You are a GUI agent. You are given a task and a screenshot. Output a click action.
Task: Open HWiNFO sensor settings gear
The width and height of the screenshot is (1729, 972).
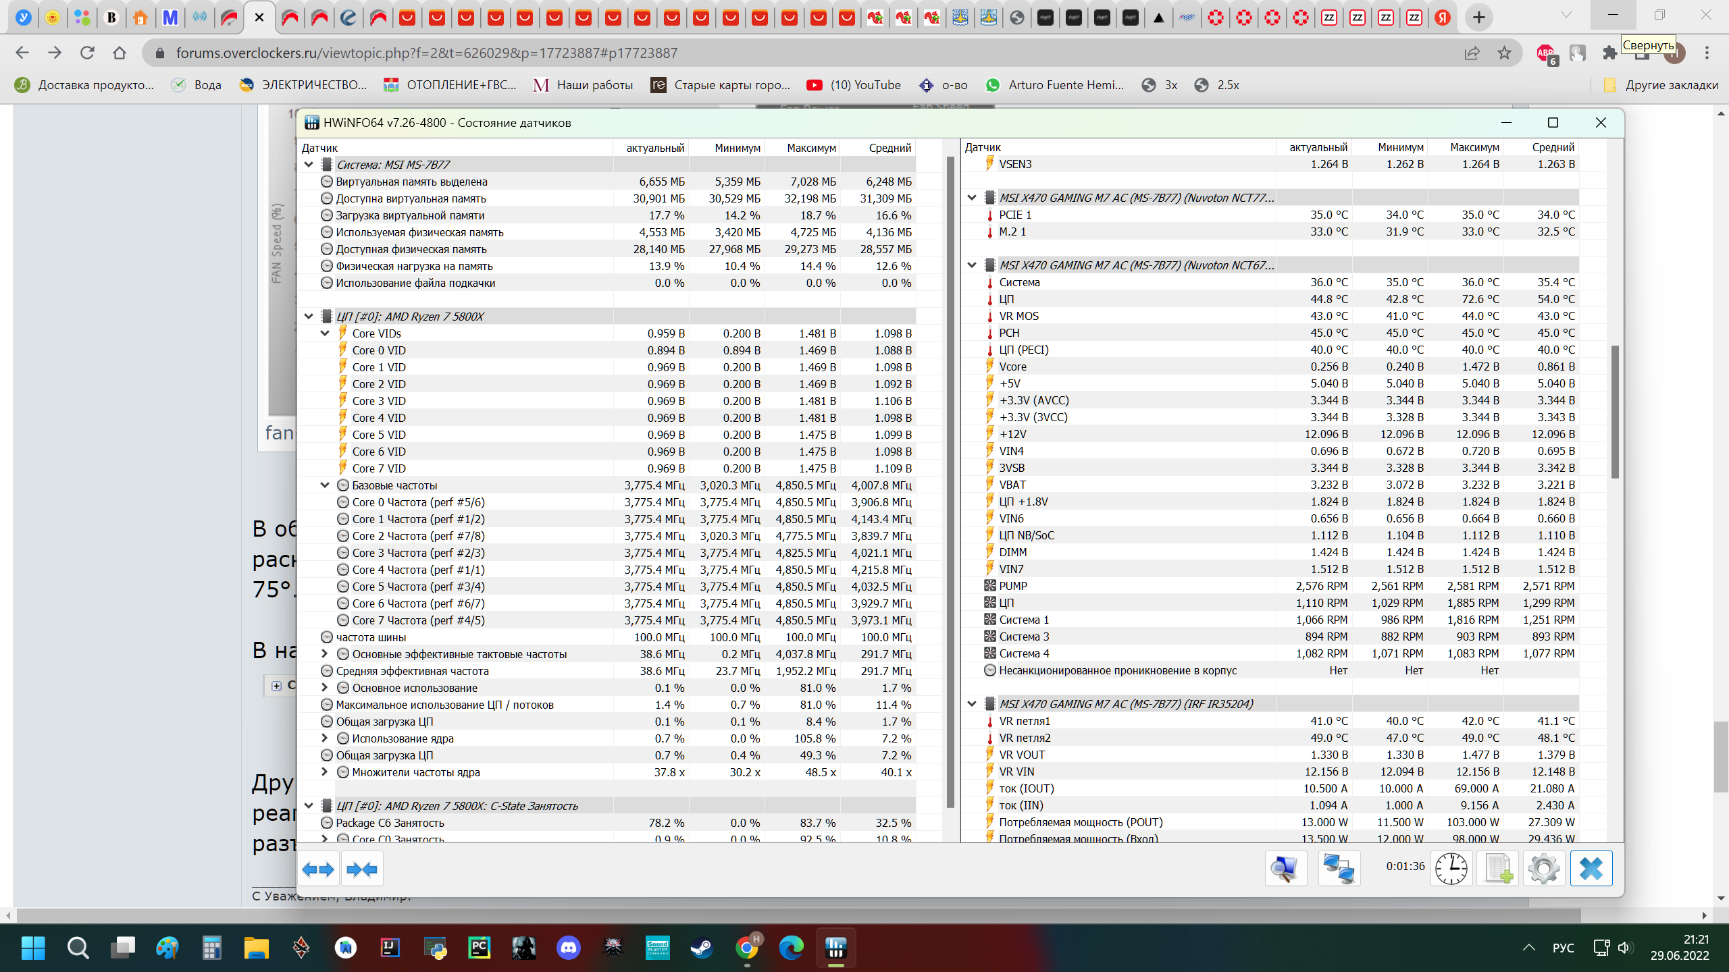click(x=1544, y=869)
